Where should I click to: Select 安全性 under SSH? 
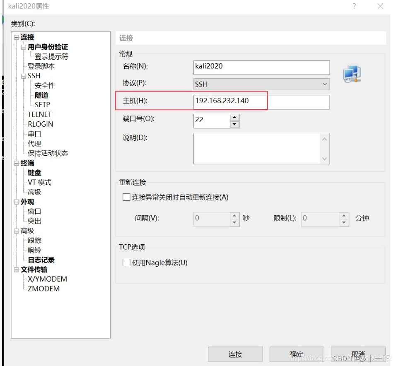pyautogui.click(x=45, y=86)
